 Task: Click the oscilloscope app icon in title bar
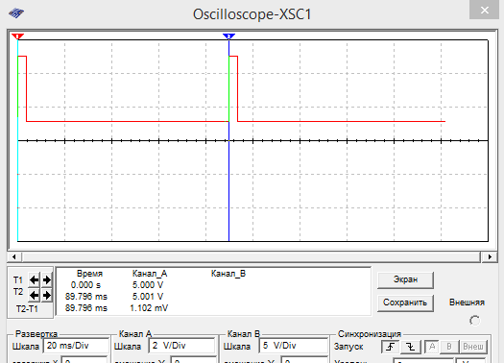coord(16,13)
